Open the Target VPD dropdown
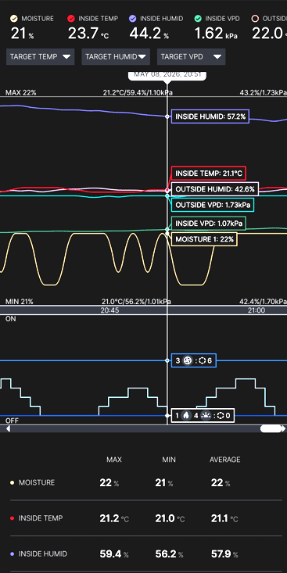Viewport: 287px width, 573px height. (x=192, y=56)
